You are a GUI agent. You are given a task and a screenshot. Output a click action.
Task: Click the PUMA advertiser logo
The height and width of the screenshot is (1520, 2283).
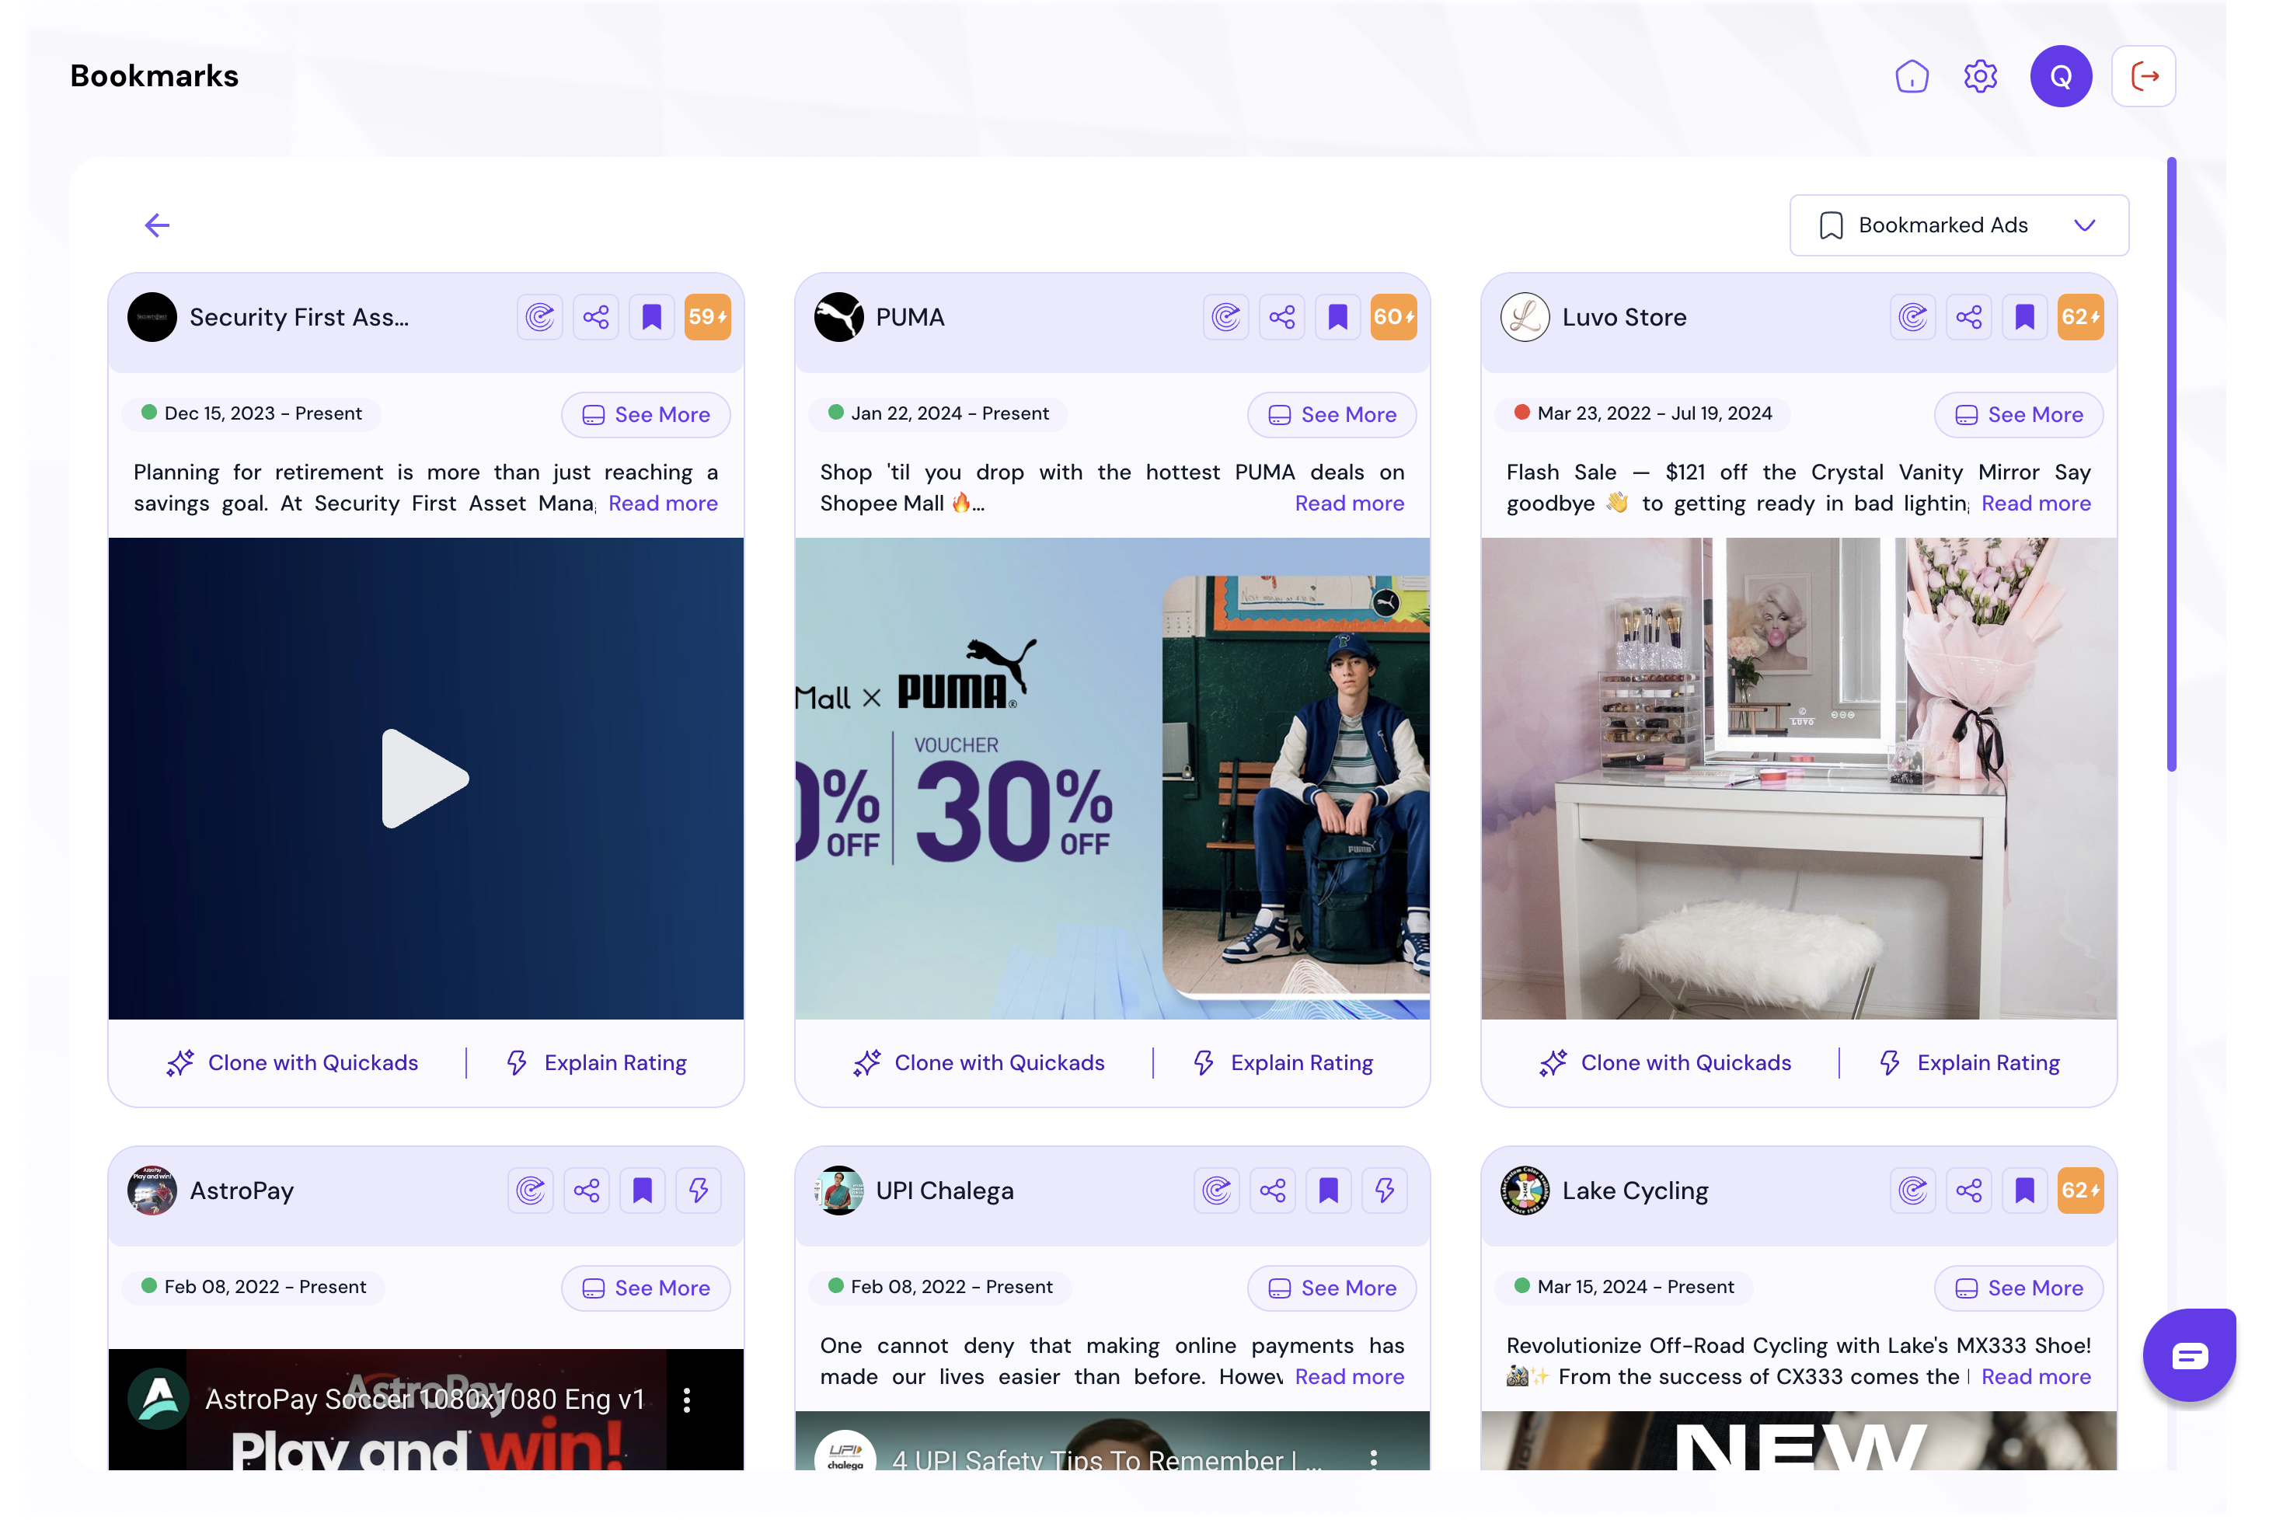[x=838, y=317]
